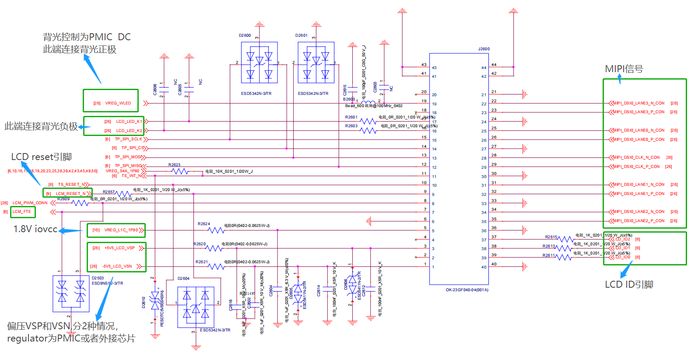Click the VREG_L1C_1P80 power net label
698x359 pixels.
point(121,230)
